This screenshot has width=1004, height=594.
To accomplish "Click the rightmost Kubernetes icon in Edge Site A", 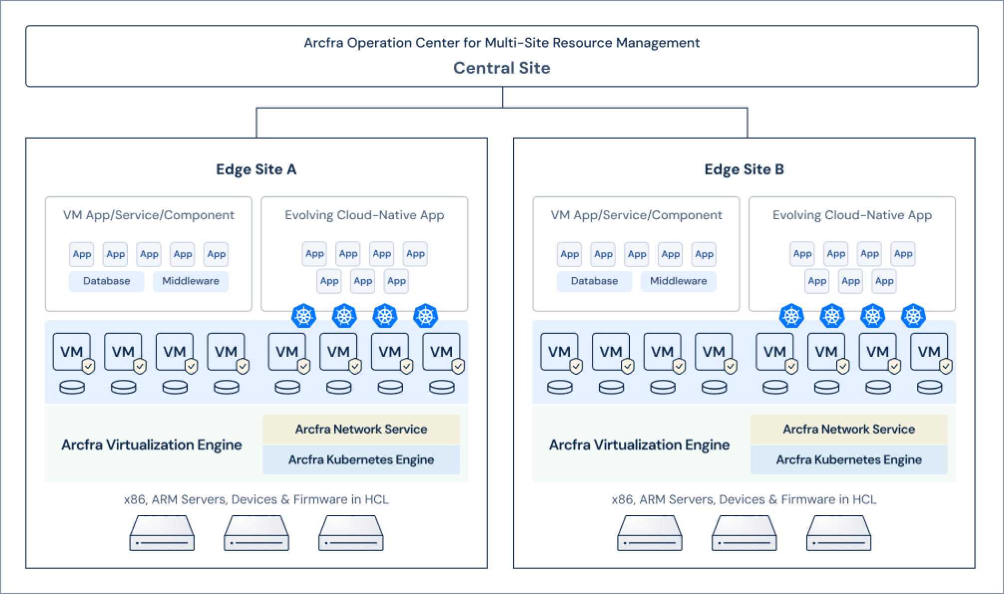I will (426, 315).
